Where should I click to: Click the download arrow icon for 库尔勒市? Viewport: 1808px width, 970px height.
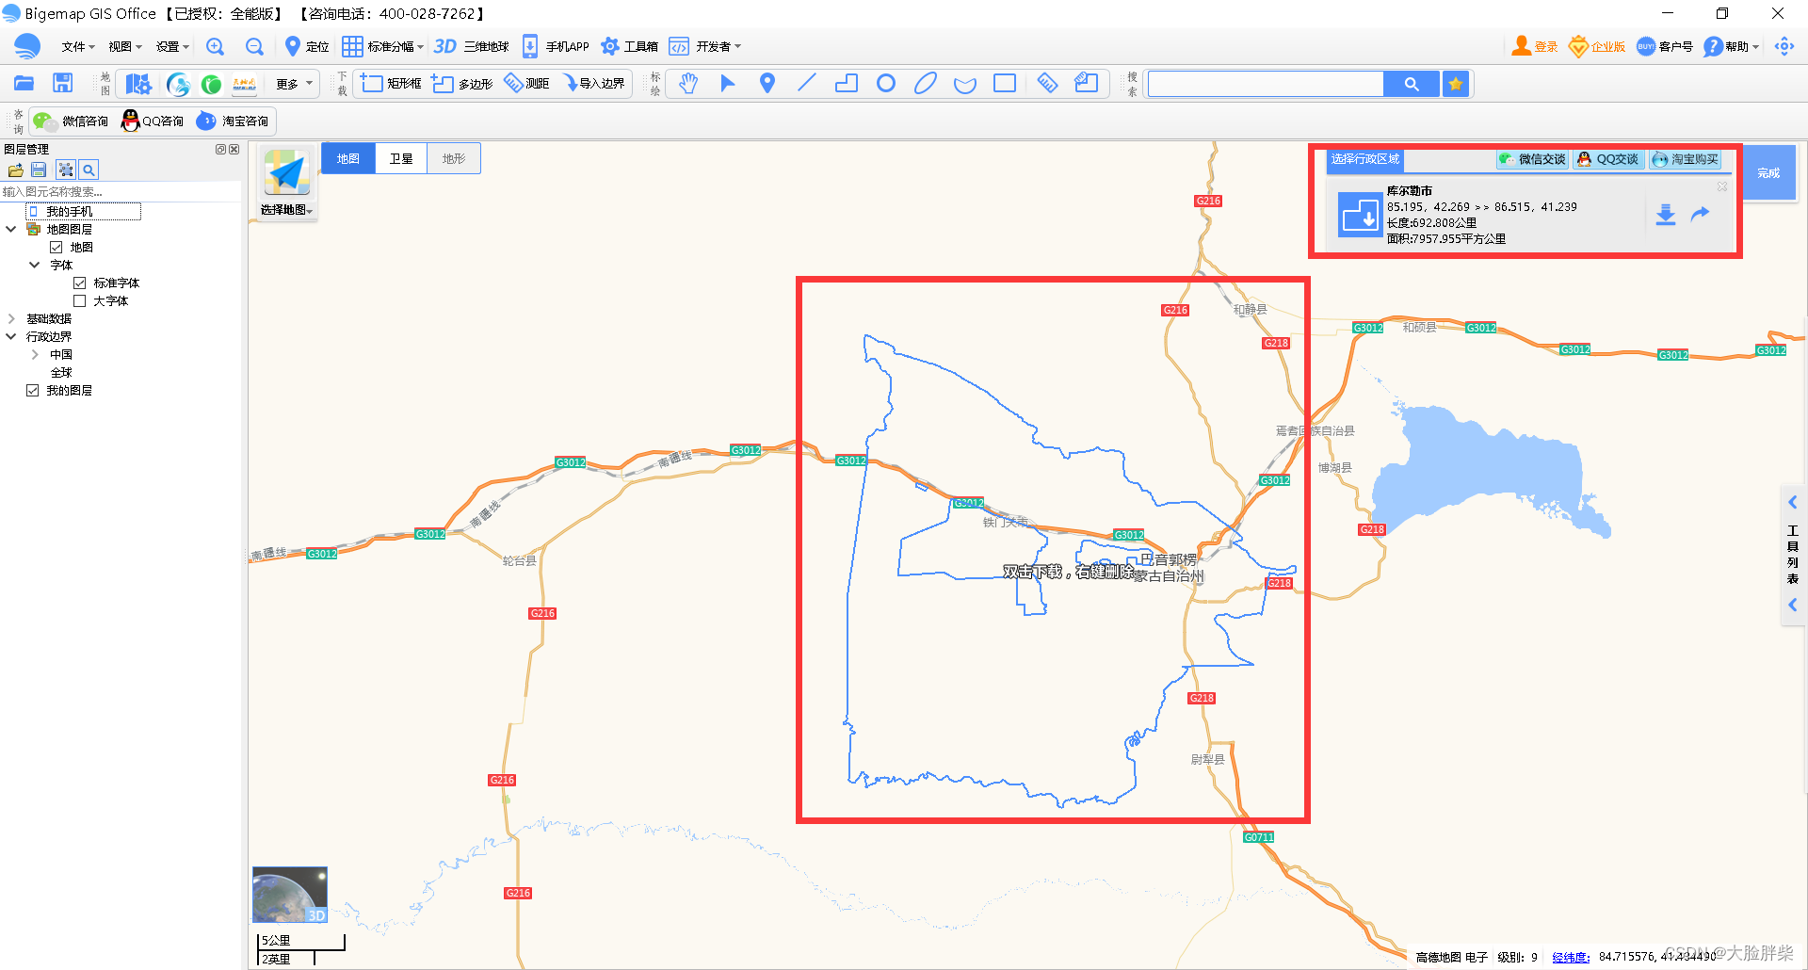[1666, 215]
